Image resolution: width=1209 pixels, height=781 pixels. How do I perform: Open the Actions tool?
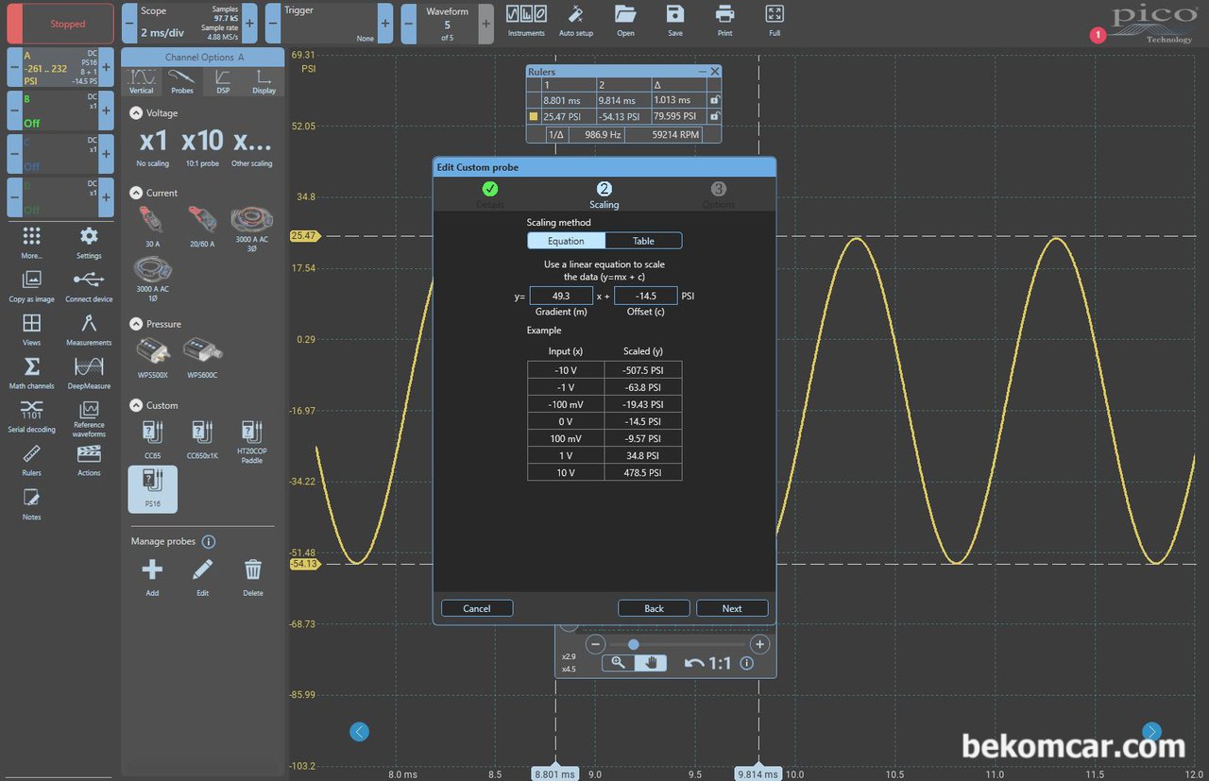tap(89, 459)
